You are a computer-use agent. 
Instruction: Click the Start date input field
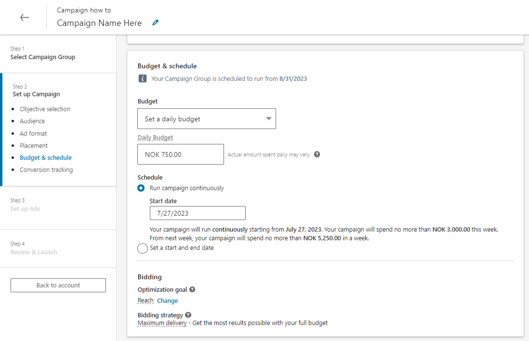tap(198, 213)
